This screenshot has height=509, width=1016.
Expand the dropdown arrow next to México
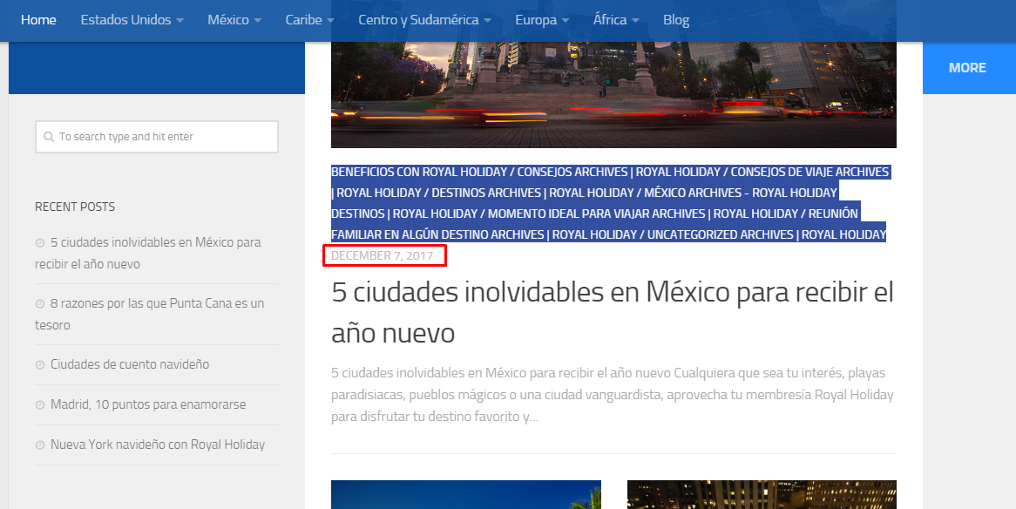[x=257, y=21]
